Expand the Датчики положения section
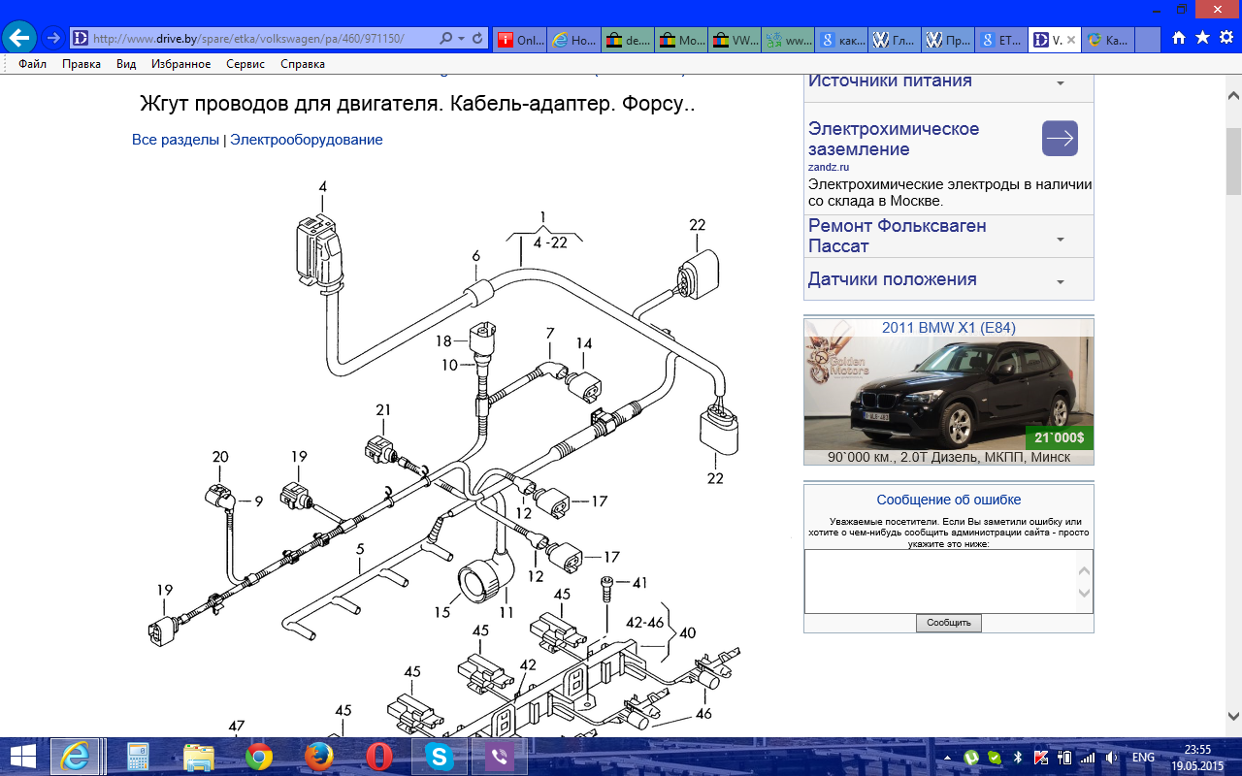The height and width of the screenshot is (776, 1242). tap(1060, 281)
